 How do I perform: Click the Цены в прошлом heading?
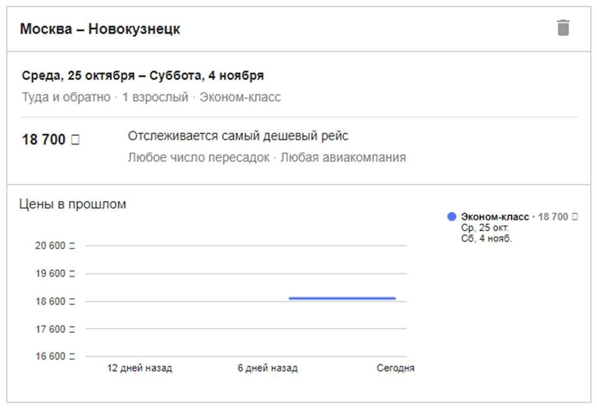click(x=73, y=204)
